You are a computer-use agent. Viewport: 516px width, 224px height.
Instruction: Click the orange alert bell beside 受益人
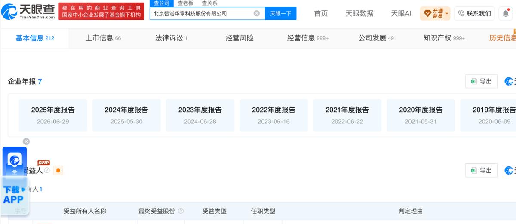pos(58,171)
